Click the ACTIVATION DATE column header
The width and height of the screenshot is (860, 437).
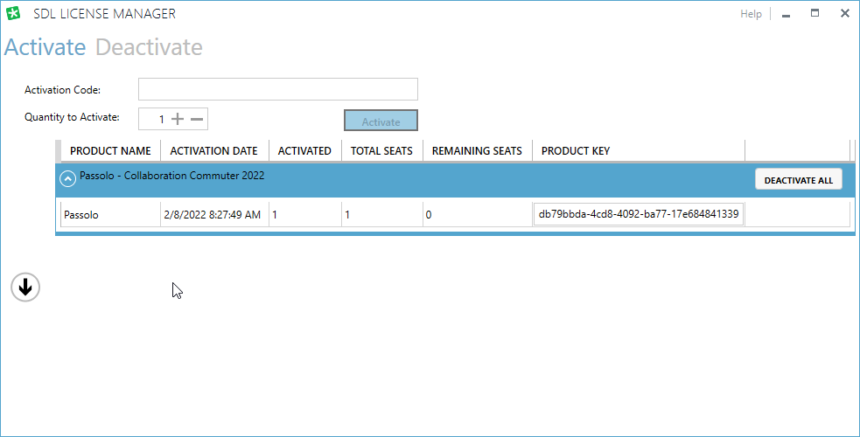pos(213,150)
